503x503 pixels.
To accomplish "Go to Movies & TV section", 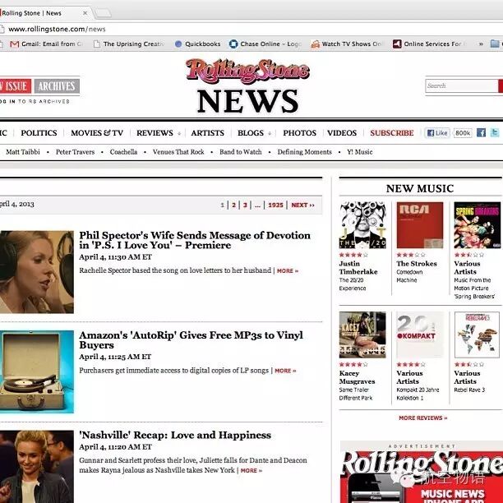I will (97, 133).
